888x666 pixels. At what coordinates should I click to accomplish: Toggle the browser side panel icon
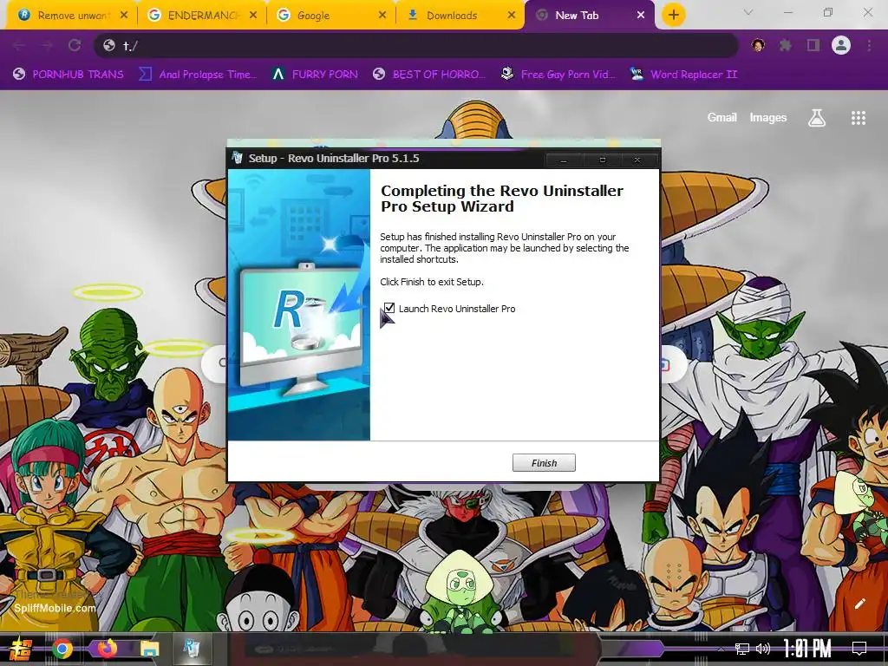click(813, 45)
